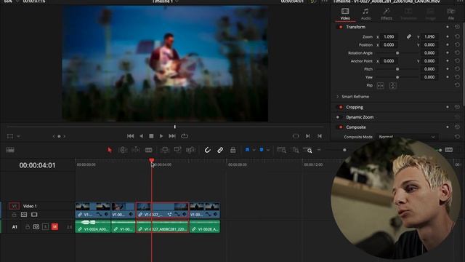Activate the Trim Edit Mode tool
Image resolution: width=465 pixels, height=262 pixels.
coord(123,150)
